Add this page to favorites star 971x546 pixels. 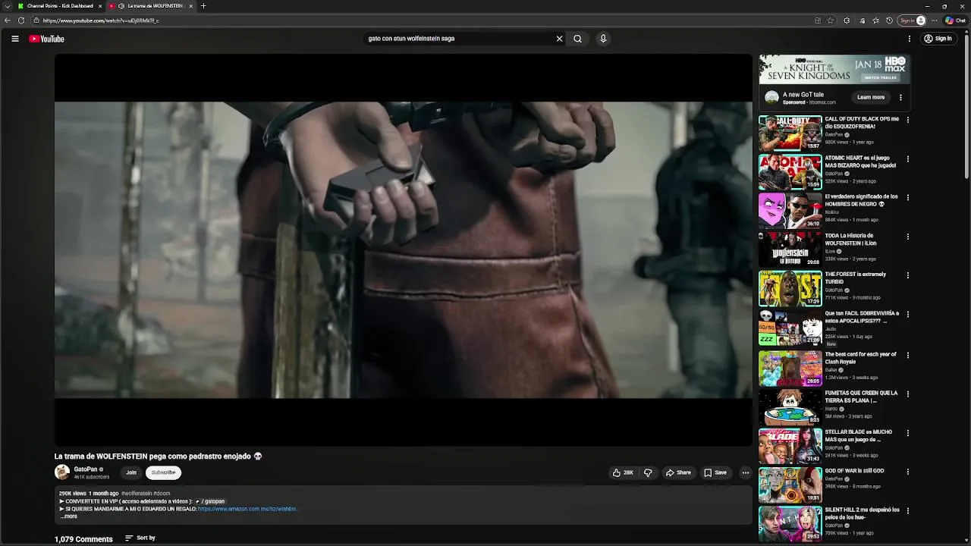(x=831, y=20)
